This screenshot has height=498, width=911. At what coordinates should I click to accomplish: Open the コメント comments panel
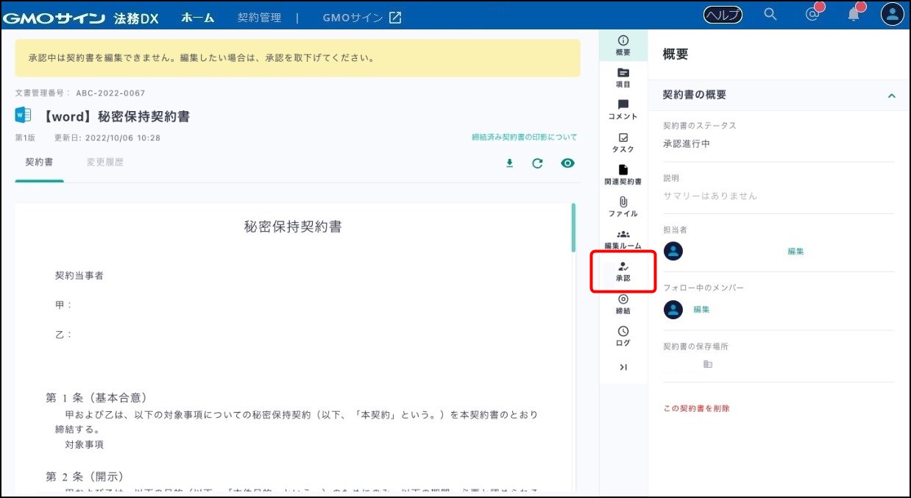(x=623, y=110)
